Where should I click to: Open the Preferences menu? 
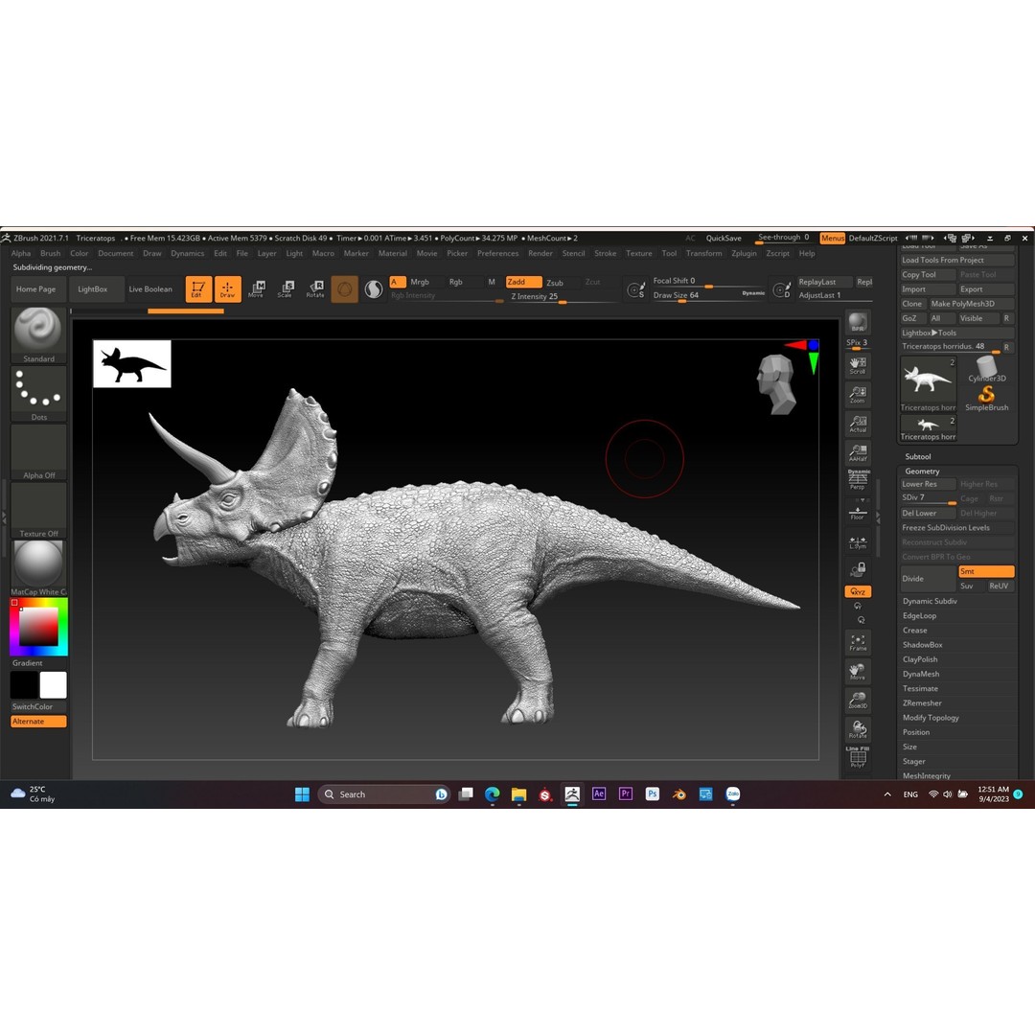[x=497, y=253]
